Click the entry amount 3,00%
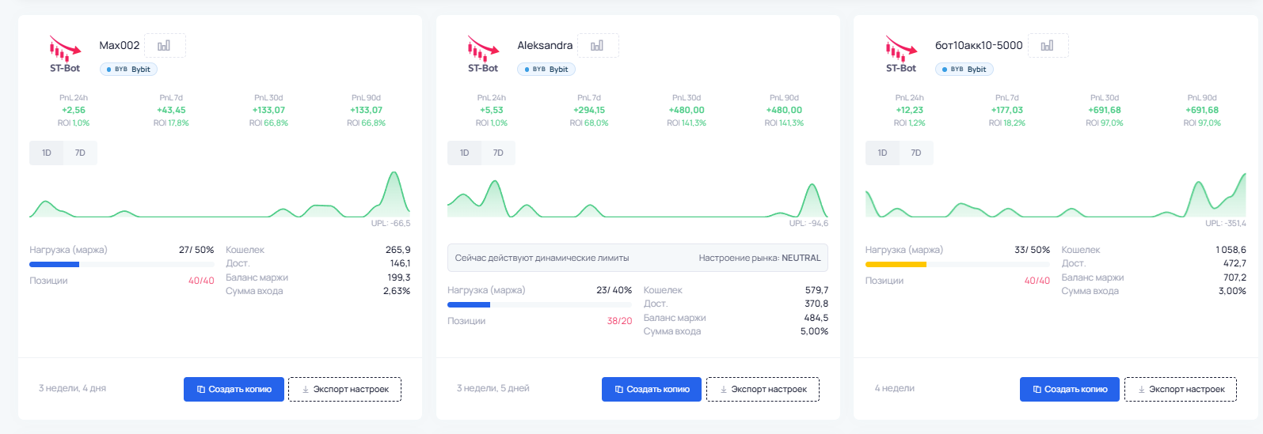Viewport: 1263px width, 434px height. coord(1232,291)
